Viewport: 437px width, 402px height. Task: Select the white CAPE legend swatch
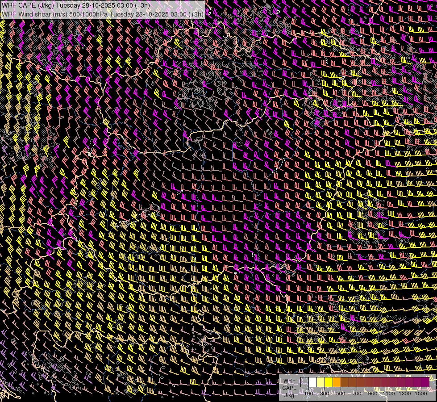[x=313, y=382]
